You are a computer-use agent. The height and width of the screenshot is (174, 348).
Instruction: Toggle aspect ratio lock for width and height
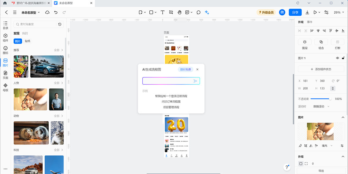point(333,88)
